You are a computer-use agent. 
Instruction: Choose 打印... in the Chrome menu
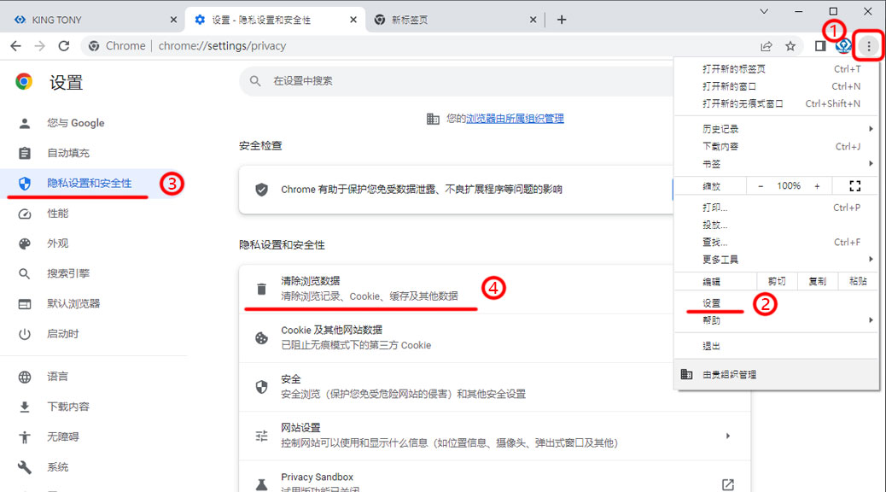(x=777, y=208)
